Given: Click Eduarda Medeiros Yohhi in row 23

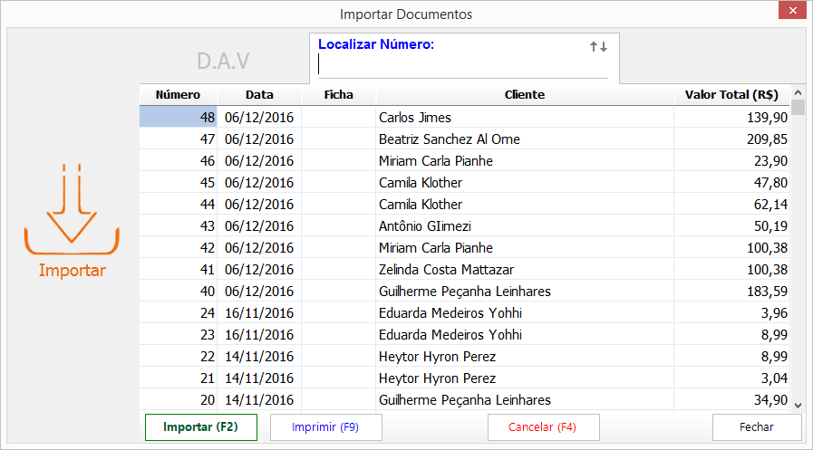Looking at the screenshot, I should pyautogui.click(x=450, y=335).
